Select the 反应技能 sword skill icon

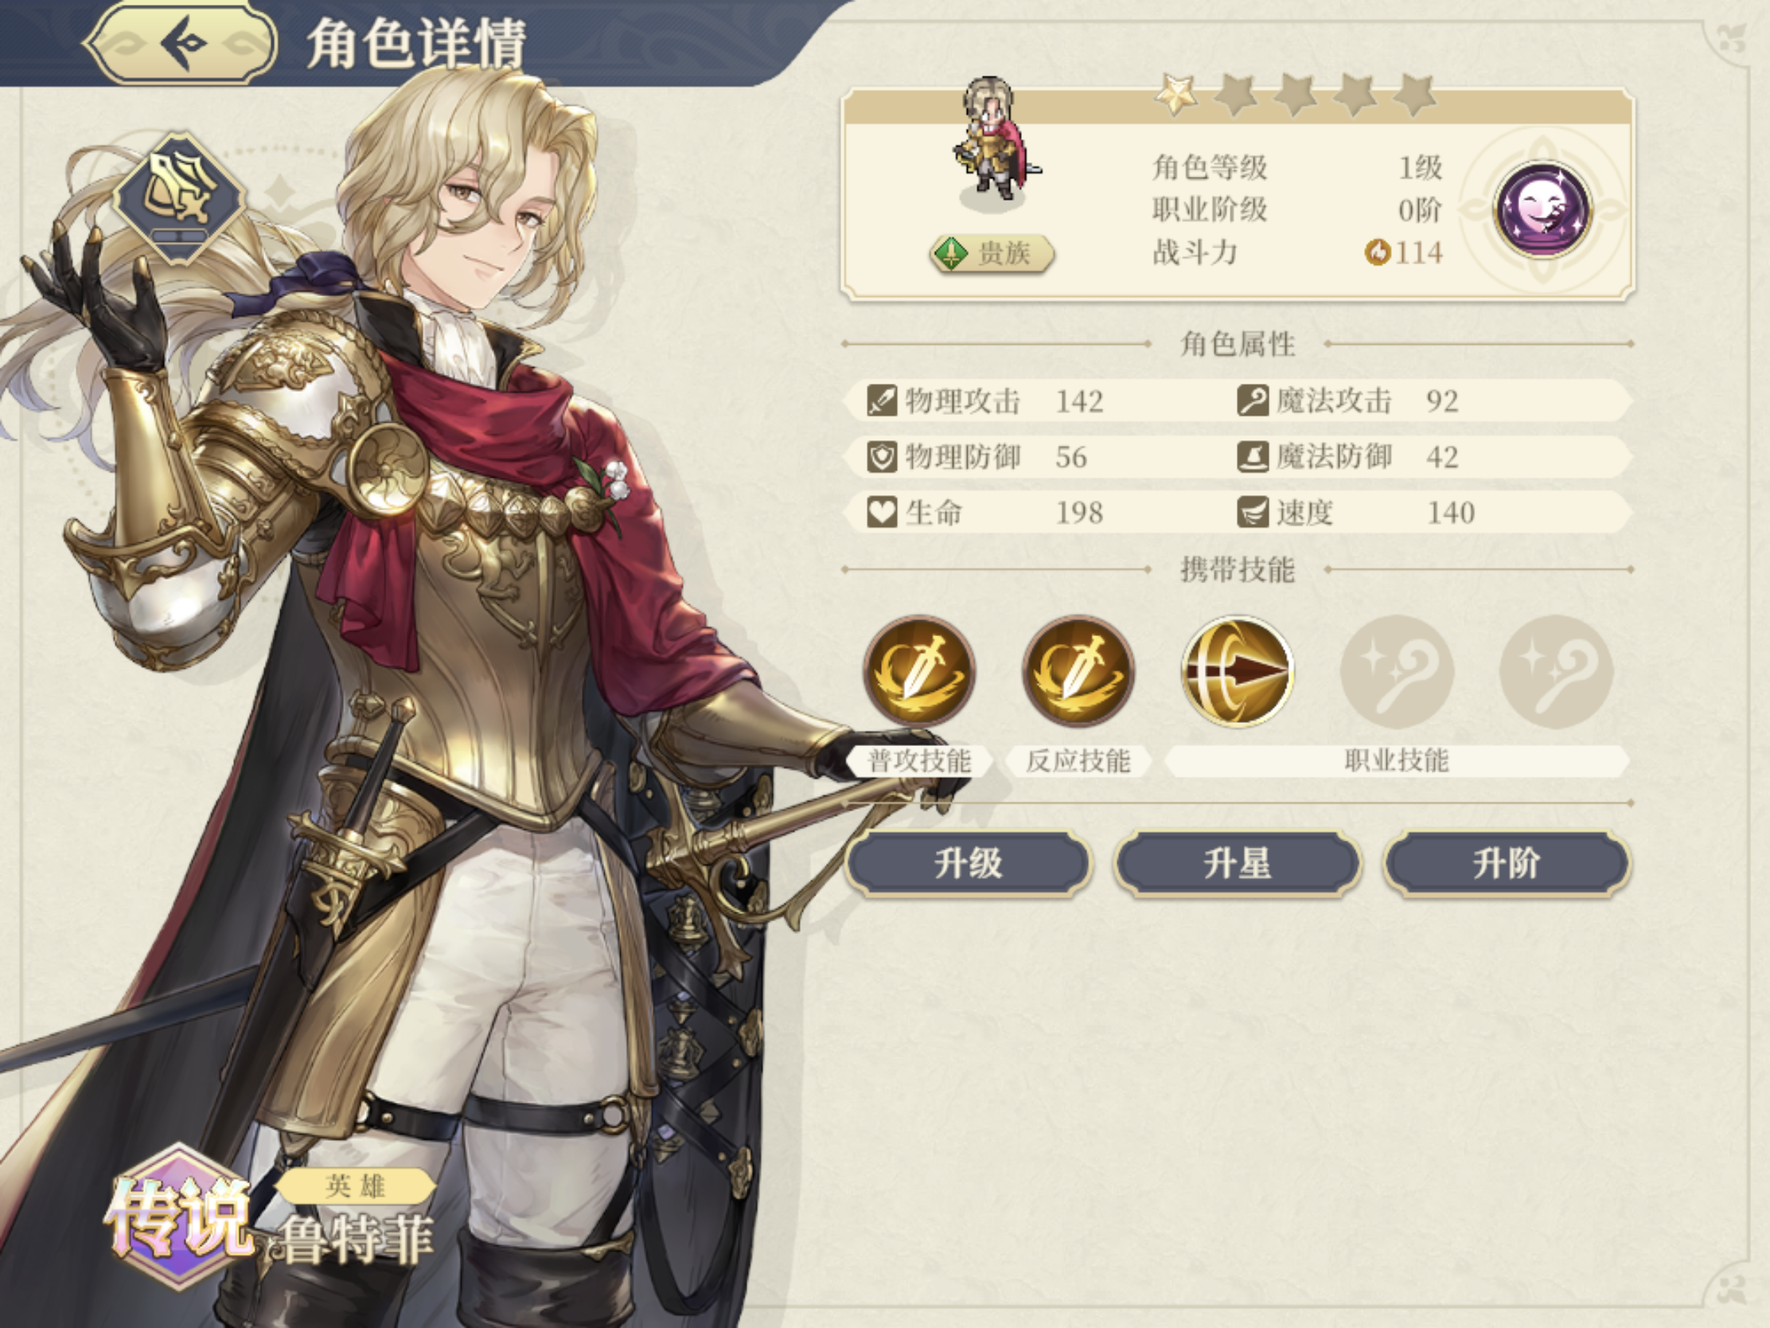(1078, 671)
